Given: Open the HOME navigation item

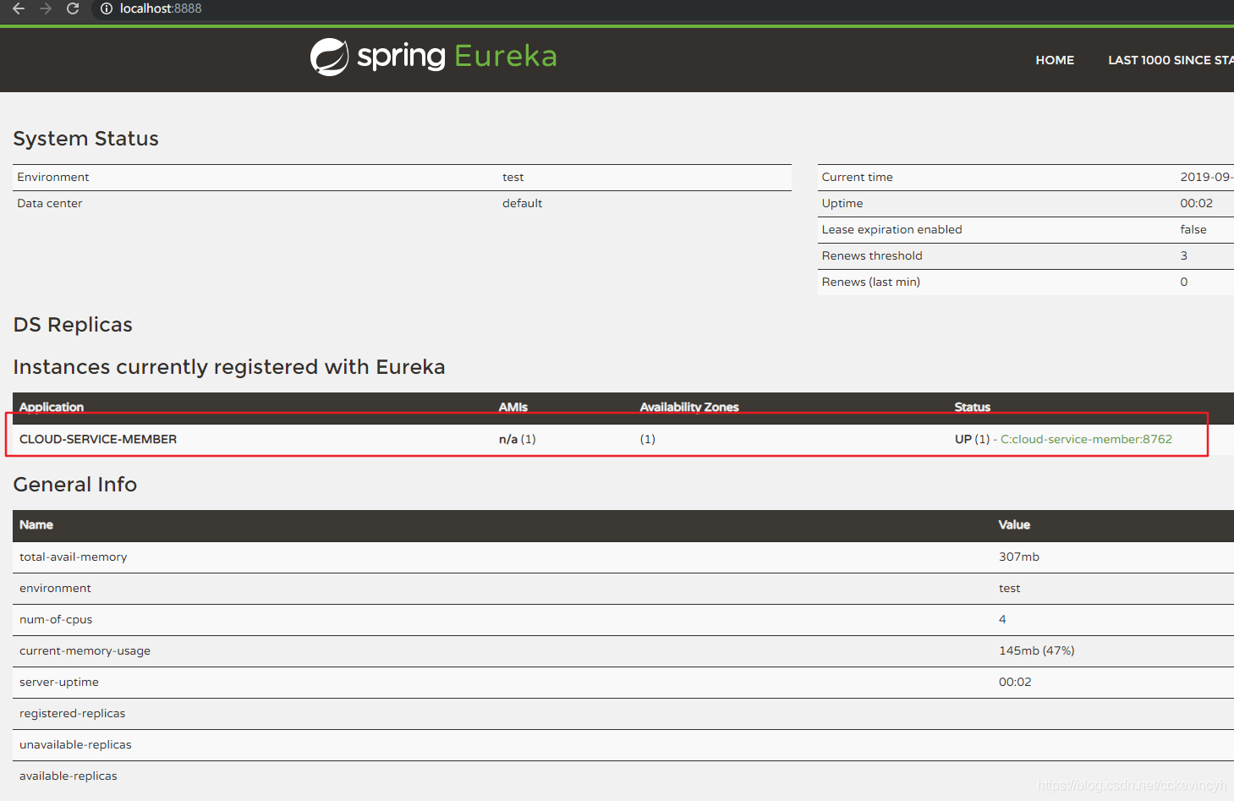Looking at the screenshot, I should click(x=1055, y=60).
